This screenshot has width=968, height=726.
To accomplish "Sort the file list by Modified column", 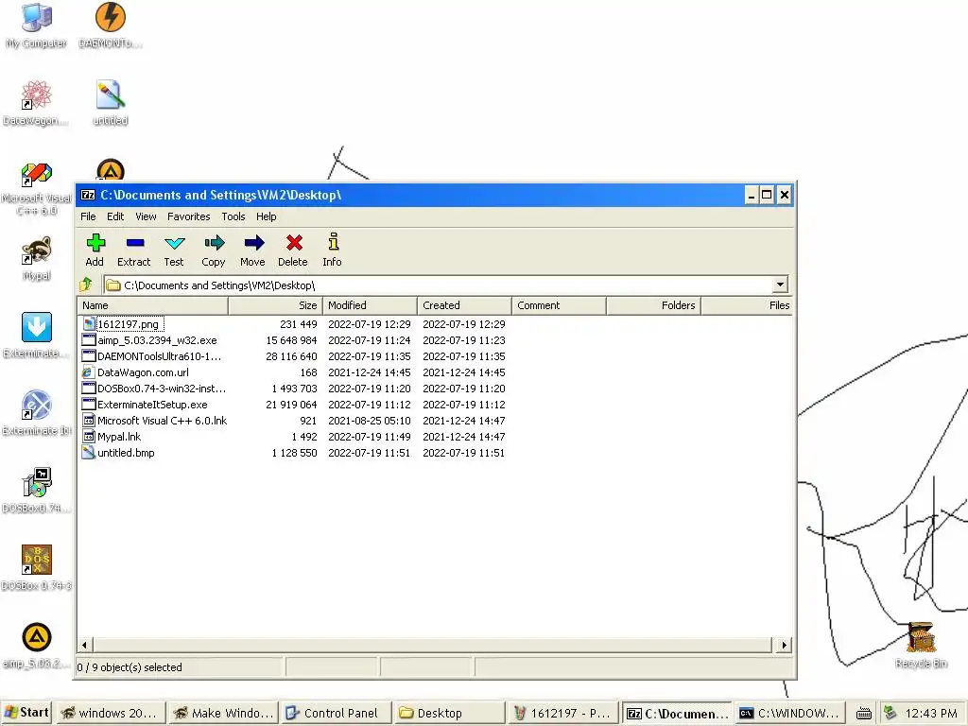I will point(370,305).
